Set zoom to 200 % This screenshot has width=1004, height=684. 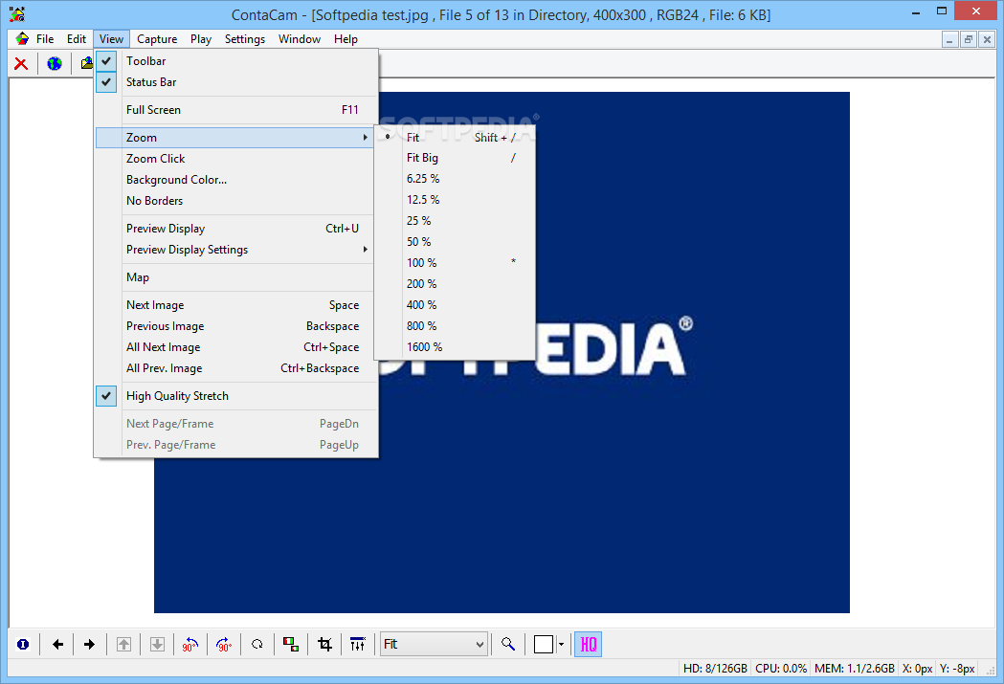click(x=455, y=284)
